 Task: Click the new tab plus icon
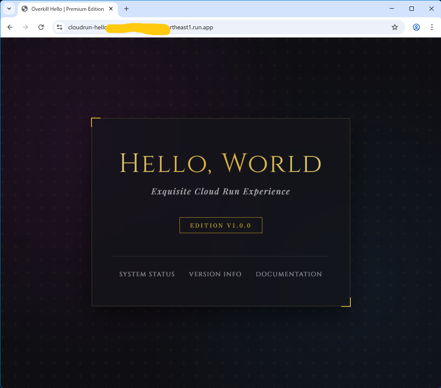126,9
